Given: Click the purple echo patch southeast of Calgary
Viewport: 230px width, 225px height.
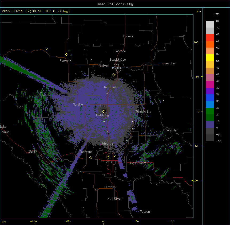Looking at the screenshot, I should pyautogui.click(x=121, y=163).
